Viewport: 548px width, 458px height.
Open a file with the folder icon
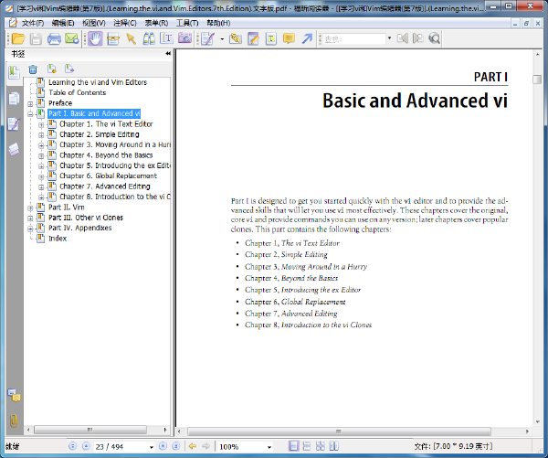18,38
